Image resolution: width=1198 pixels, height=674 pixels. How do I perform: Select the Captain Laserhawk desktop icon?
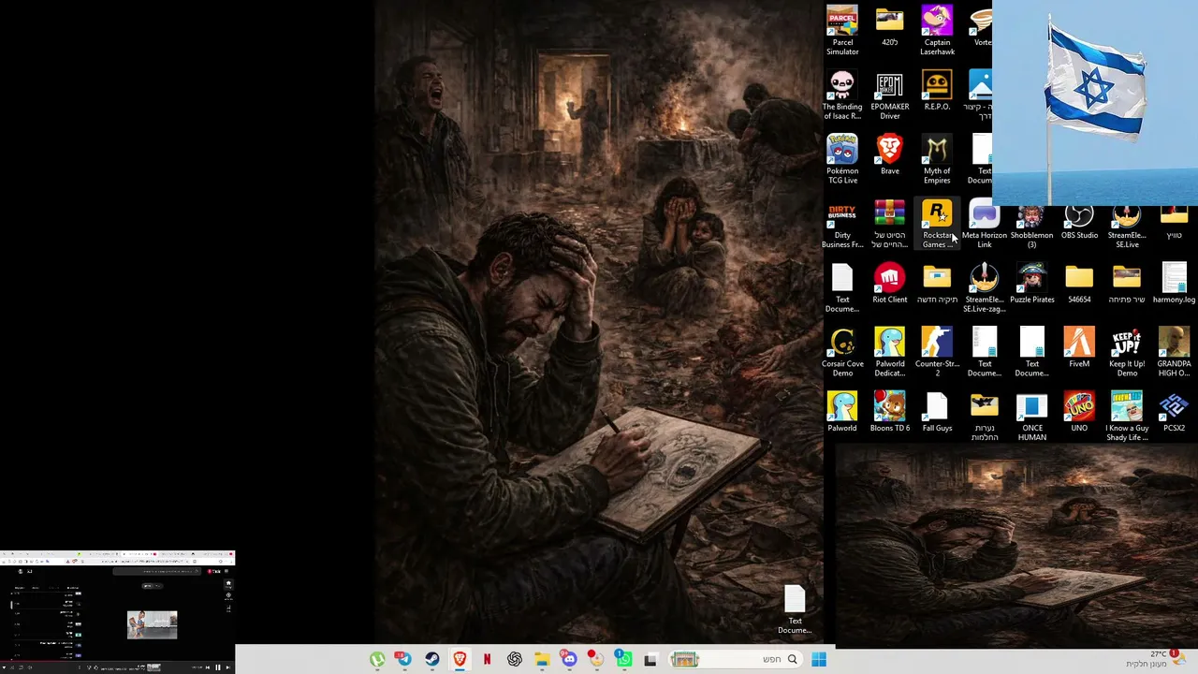937,30
